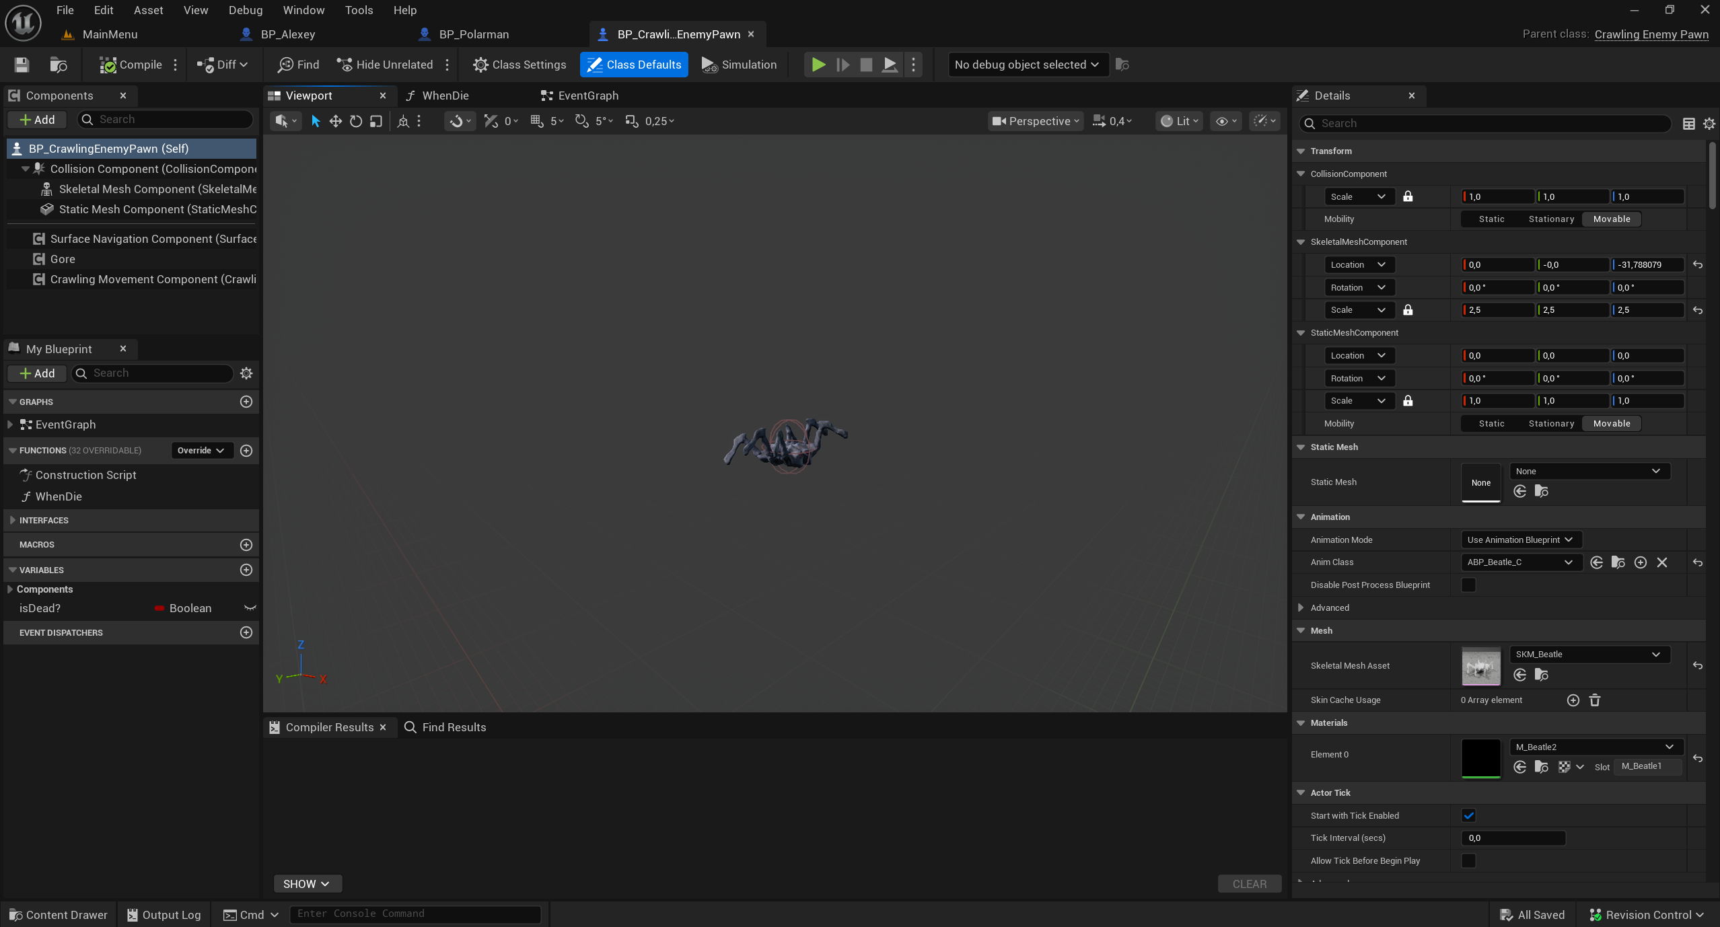The image size is (1720, 927).
Task: Play the level with the green arrow
Action: 818,65
